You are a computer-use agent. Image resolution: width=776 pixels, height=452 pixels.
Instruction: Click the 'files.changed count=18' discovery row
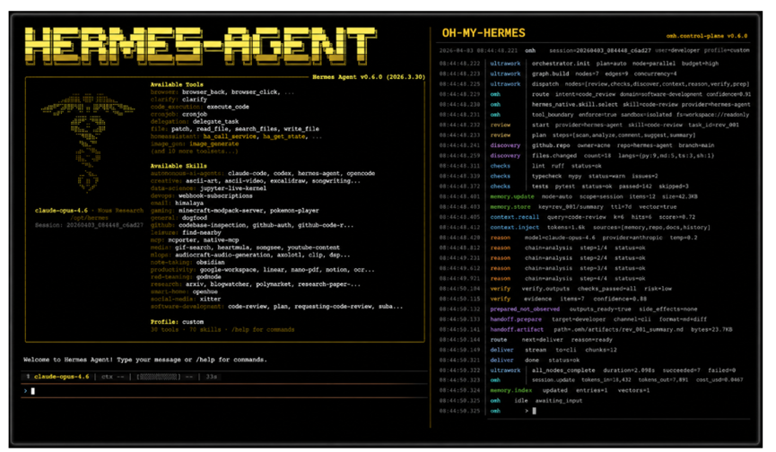[577, 156]
